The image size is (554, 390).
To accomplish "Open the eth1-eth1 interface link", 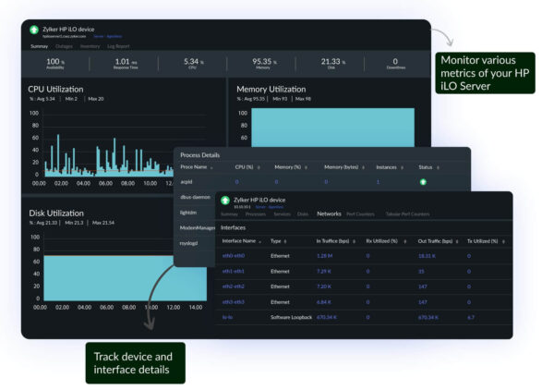I will pyautogui.click(x=234, y=271).
